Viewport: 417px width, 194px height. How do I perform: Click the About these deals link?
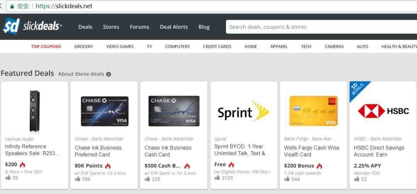click(x=81, y=74)
